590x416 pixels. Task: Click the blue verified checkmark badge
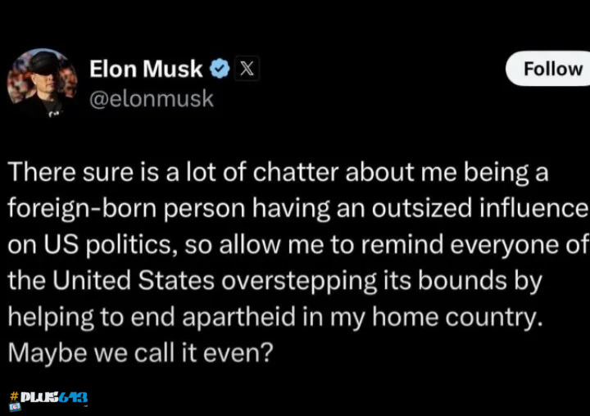(219, 69)
